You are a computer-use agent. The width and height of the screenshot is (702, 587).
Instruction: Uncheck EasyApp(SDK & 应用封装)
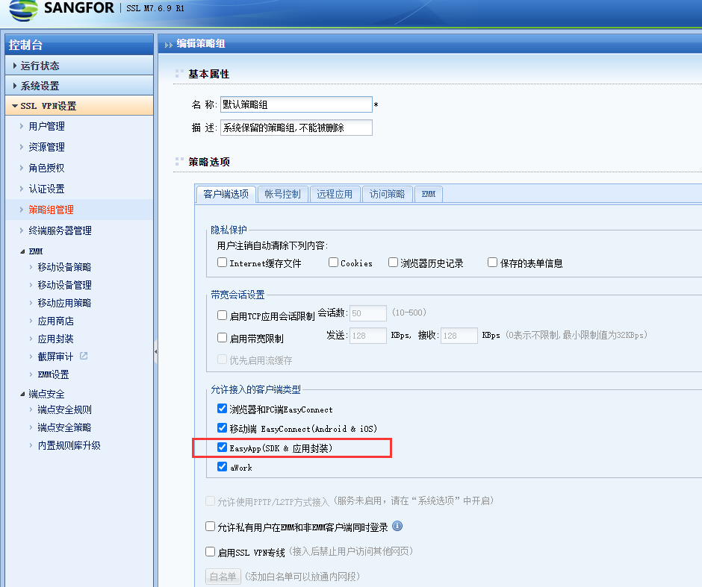[x=222, y=448]
